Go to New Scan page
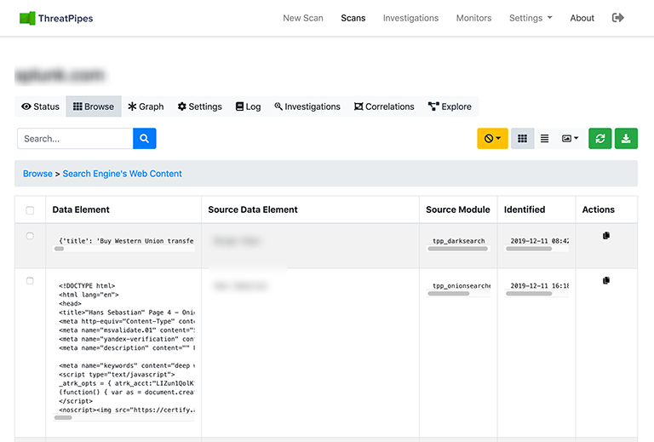 303,18
